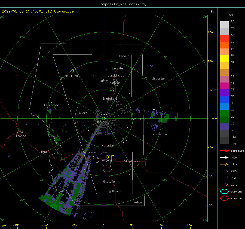Click the asterisk marker above Limestone

pyautogui.click(x=51, y=103)
